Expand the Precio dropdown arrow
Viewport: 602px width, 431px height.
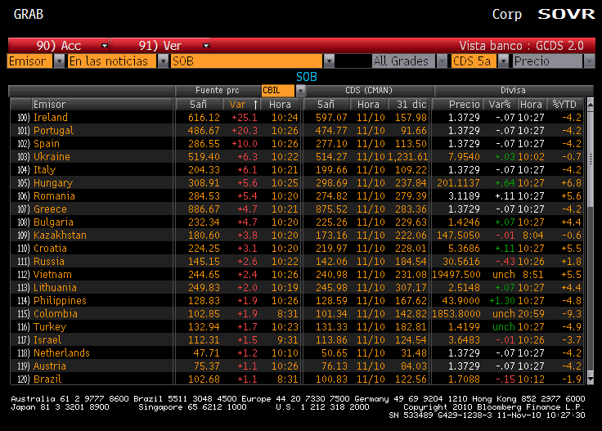589,61
